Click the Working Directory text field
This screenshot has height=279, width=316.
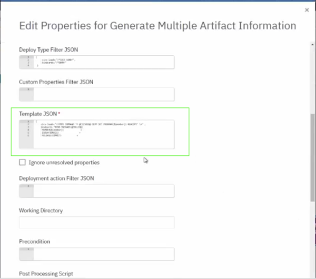(96, 222)
